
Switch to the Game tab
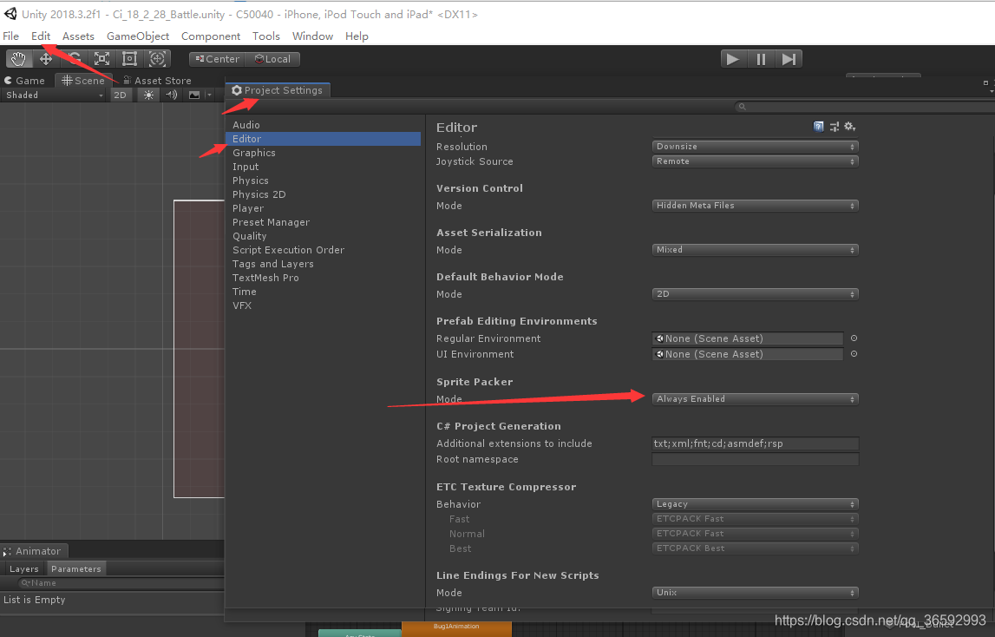pos(25,81)
